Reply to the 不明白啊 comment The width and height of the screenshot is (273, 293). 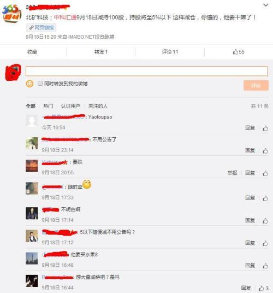coord(250,220)
